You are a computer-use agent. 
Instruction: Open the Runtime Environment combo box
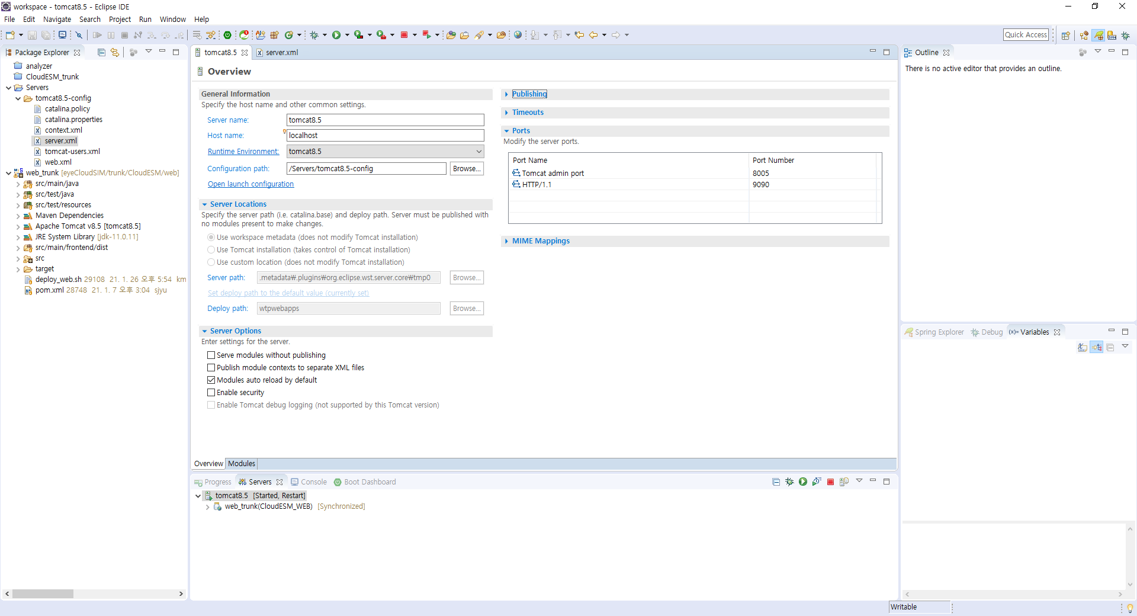386,152
